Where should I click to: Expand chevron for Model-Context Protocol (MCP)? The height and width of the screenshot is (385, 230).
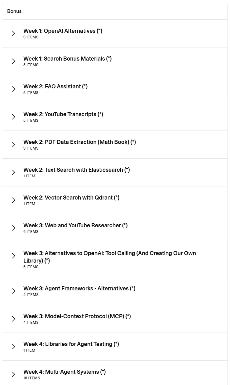click(13, 319)
